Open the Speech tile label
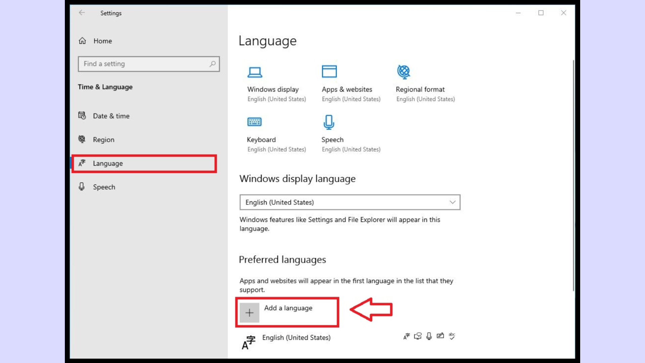The image size is (645, 363). (x=332, y=140)
